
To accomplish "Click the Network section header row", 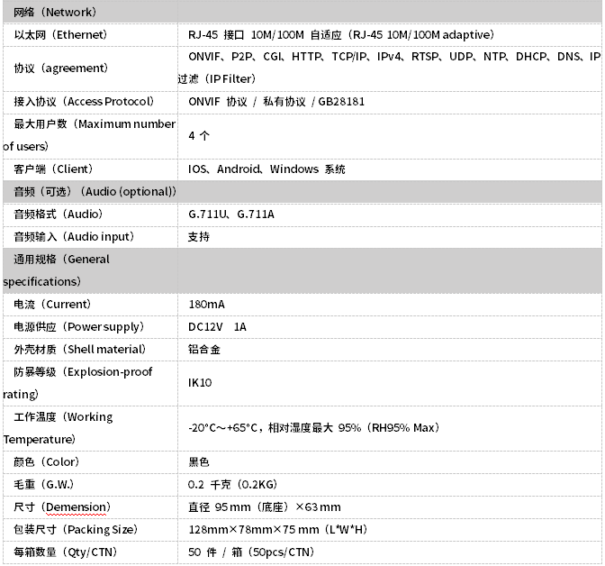I will pos(56,13).
